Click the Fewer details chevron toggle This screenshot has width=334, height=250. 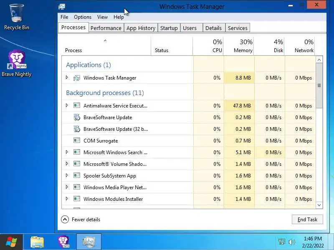pos(65,220)
